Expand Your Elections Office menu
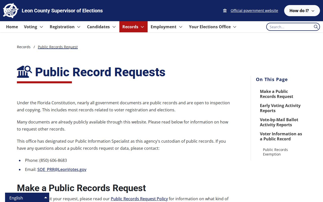 tap(213, 27)
